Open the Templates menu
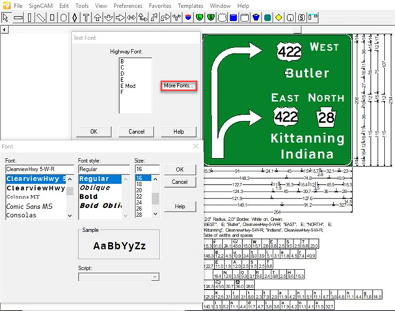Viewport: 395px width, 311px height. click(x=190, y=5)
